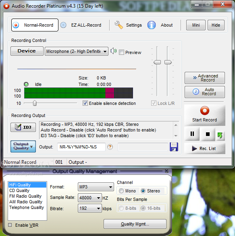Select AM Radio Quality preset

(x=27, y=202)
